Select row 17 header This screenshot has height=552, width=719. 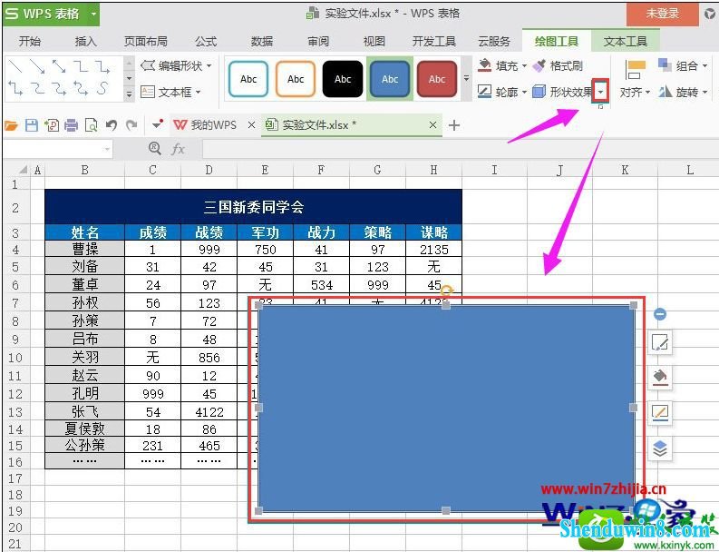coord(15,478)
